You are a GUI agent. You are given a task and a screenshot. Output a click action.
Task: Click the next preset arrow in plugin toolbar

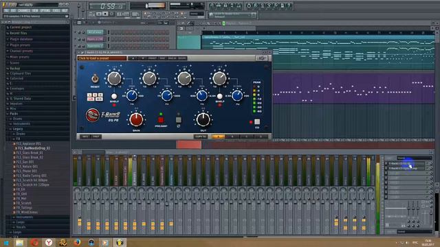click(x=142, y=58)
